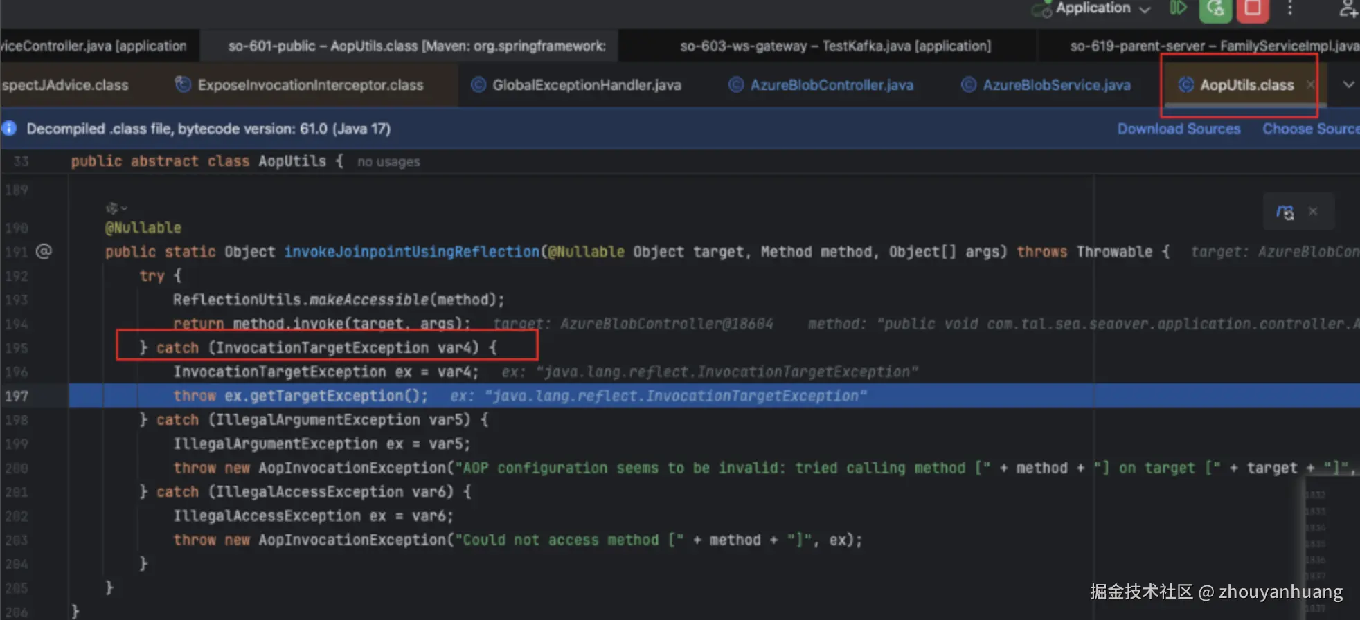Click the class icon on GlobalExceptionHandler tab

pos(478,84)
